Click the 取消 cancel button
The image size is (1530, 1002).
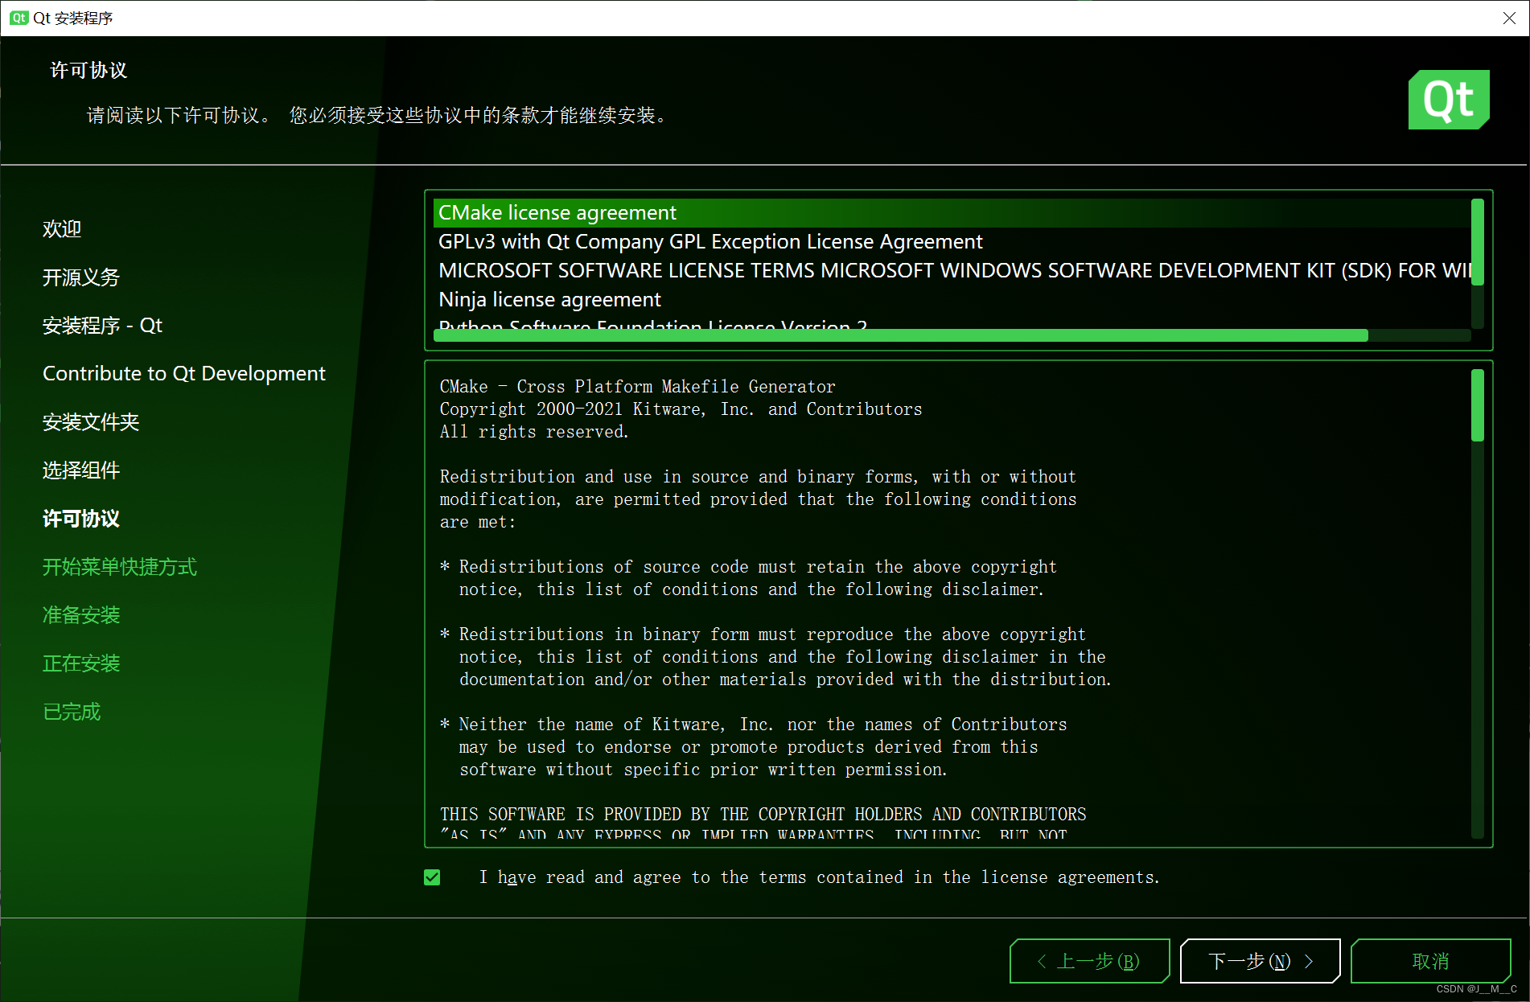[1430, 961]
